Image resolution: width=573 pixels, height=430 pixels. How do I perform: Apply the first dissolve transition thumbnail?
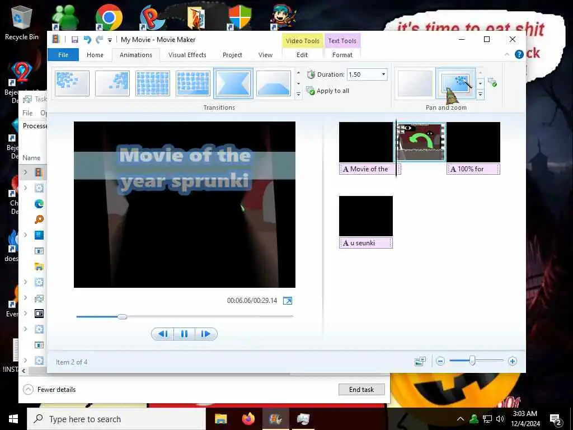(72, 83)
